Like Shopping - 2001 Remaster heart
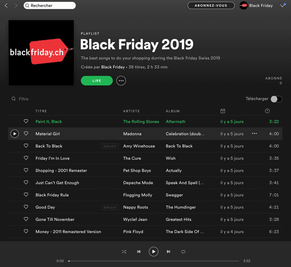 click(x=26, y=170)
